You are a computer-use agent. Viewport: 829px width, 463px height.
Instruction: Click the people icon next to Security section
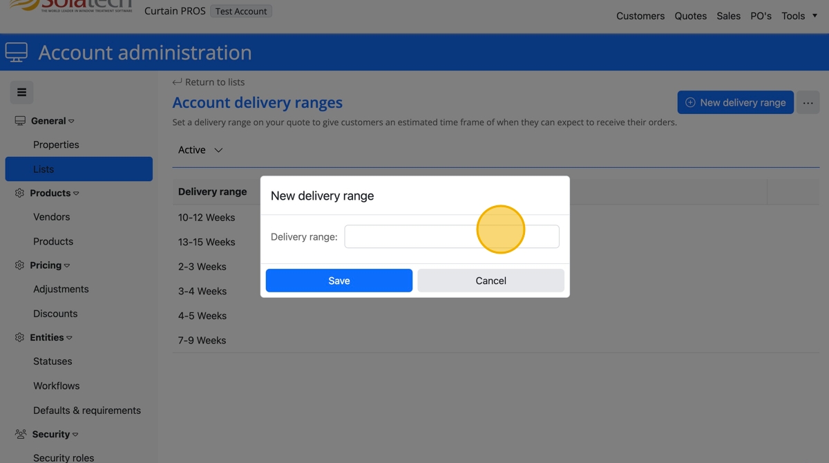(x=20, y=435)
